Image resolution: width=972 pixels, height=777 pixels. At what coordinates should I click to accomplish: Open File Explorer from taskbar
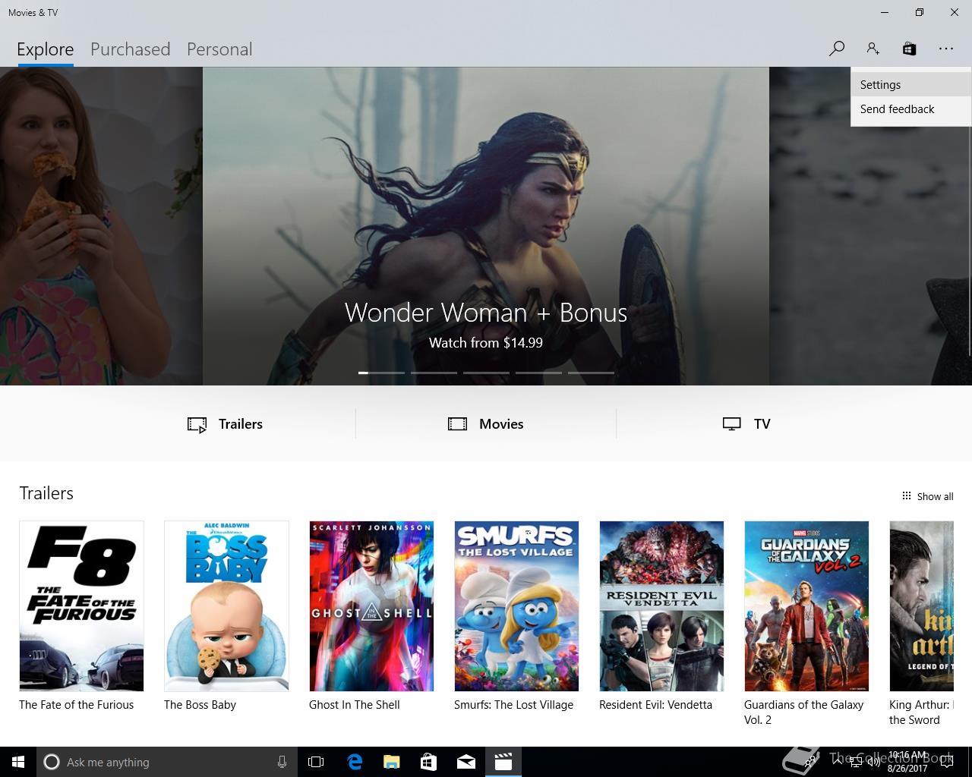(x=391, y=762)
